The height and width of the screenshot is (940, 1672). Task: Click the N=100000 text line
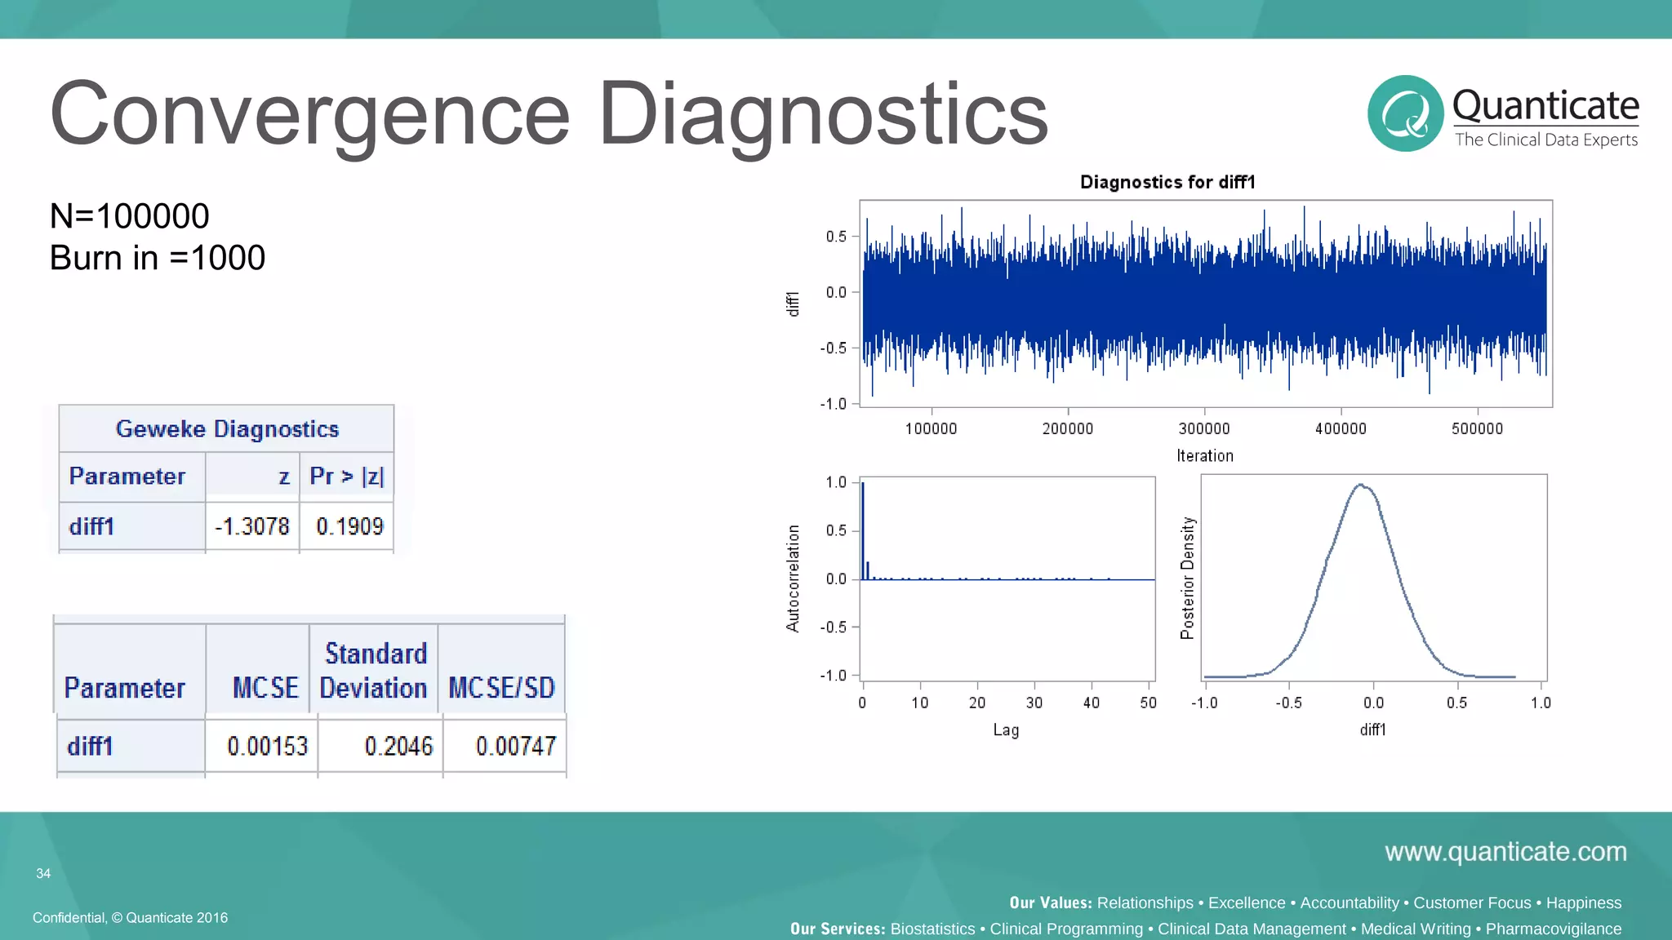130,216
